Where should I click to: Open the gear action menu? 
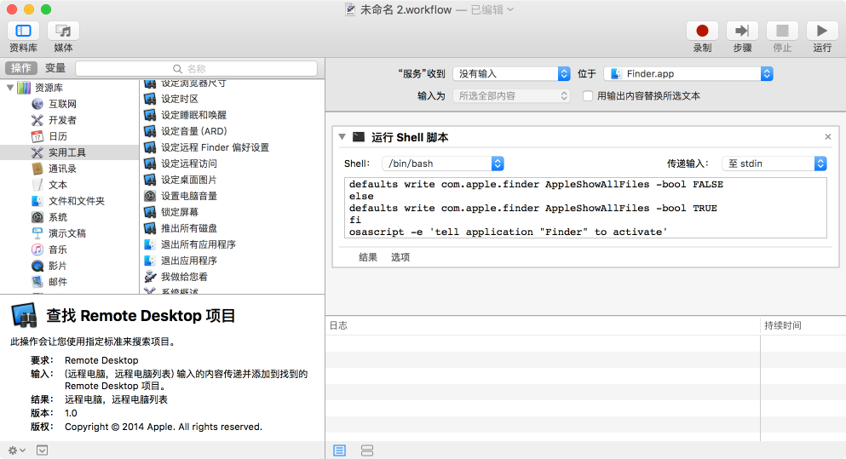(x=17, y=450)
